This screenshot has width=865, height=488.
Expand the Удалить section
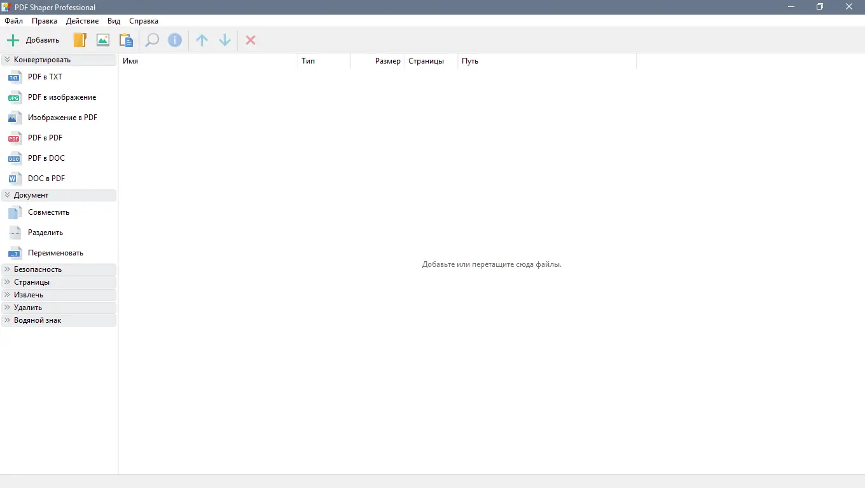pyautogui.click(x=59, y=308)
